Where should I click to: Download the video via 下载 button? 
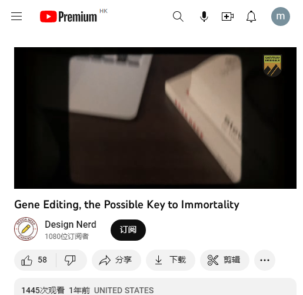pyautogui.click(x=171, y=260)
